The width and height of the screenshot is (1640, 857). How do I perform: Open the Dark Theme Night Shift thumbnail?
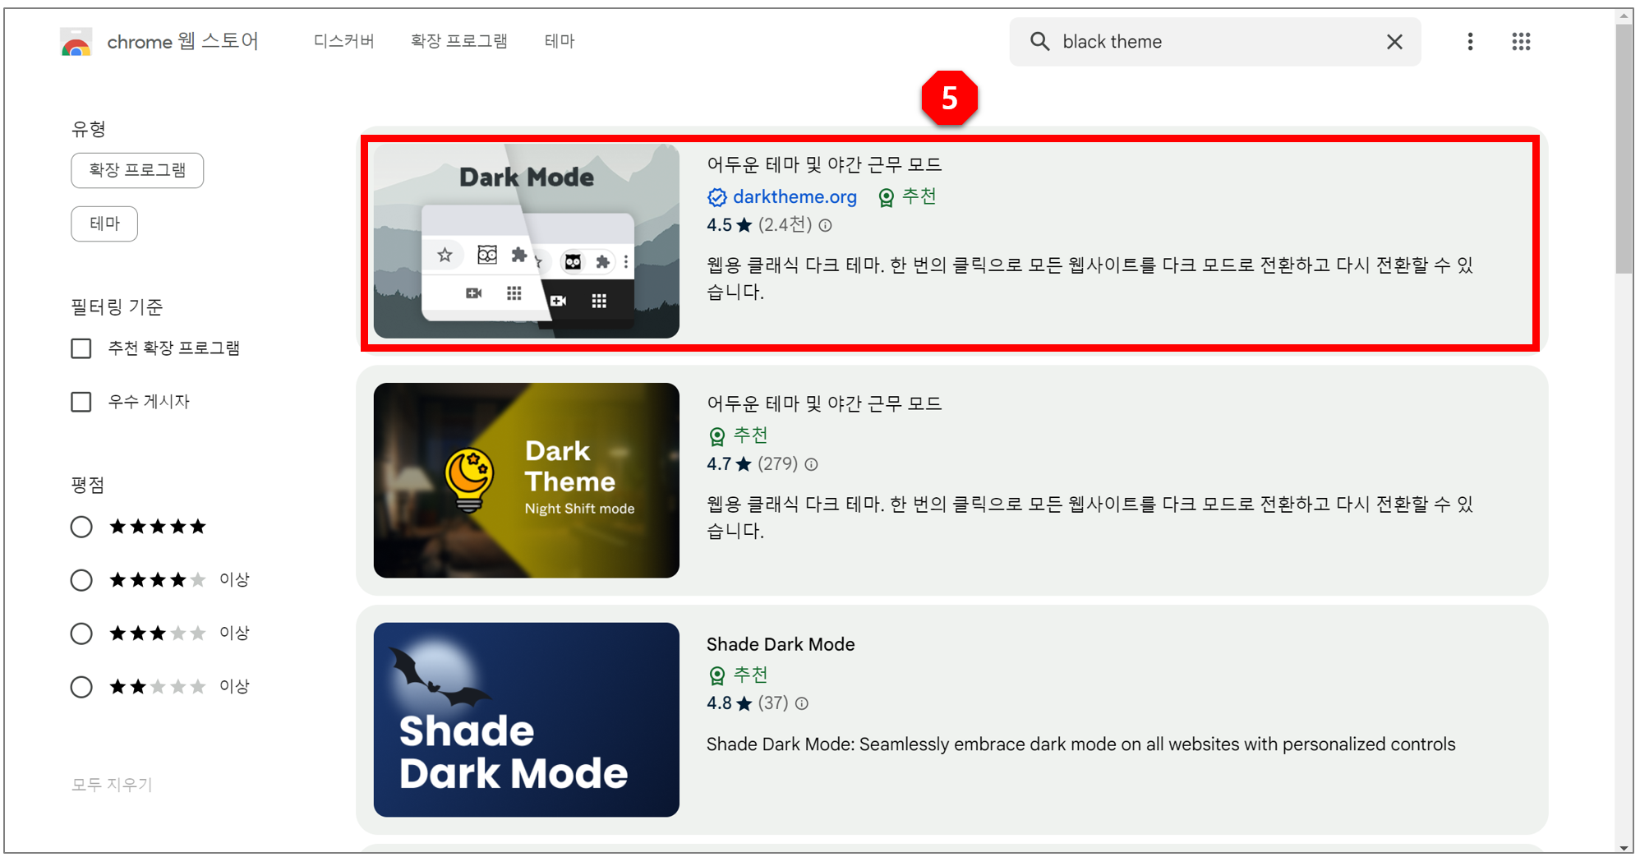pyautogui.click(x=527, y=481)
